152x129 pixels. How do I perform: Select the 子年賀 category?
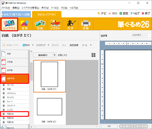[x=14, y=62]
